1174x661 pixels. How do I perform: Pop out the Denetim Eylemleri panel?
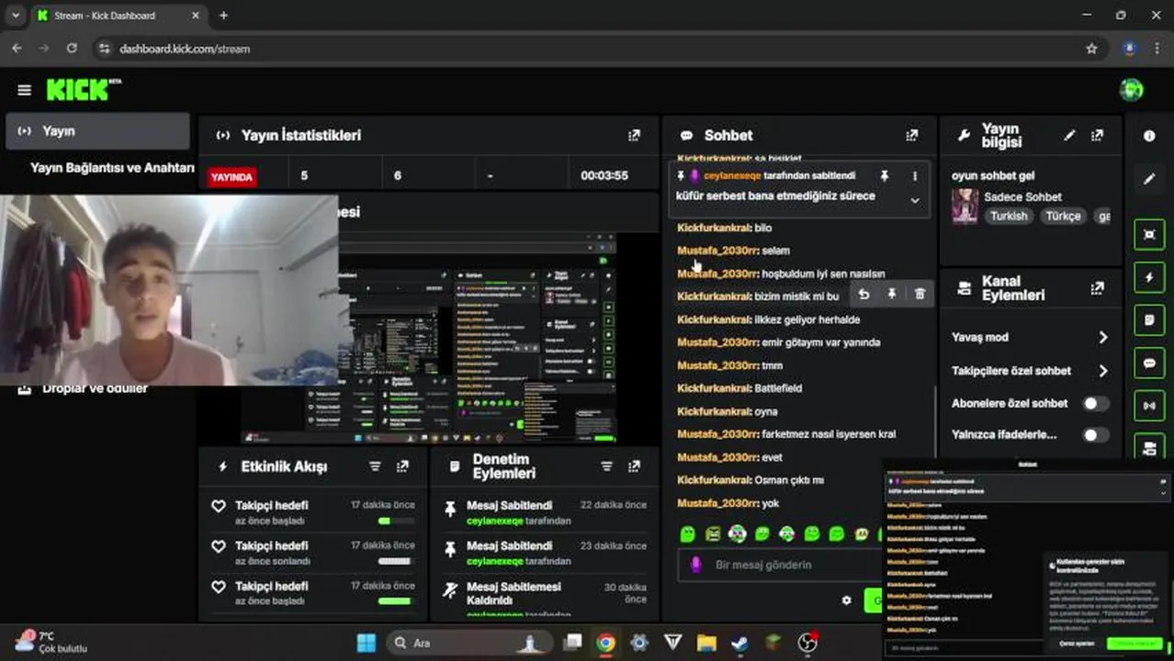tap(634, 466)
